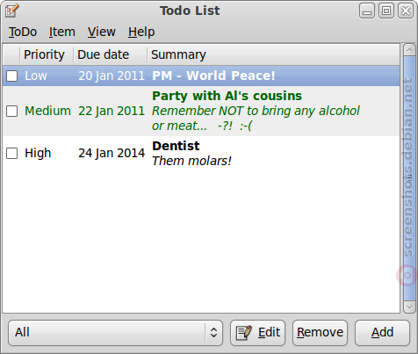
Task: Sort by the Due date column header
Action: [x=110, y=54]
